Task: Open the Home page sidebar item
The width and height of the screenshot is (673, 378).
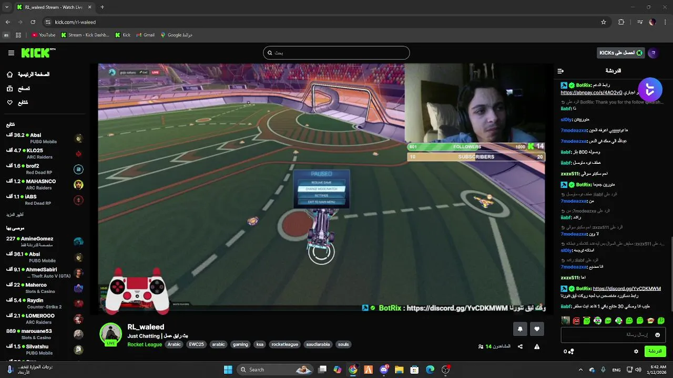Action: pos(27,75)
